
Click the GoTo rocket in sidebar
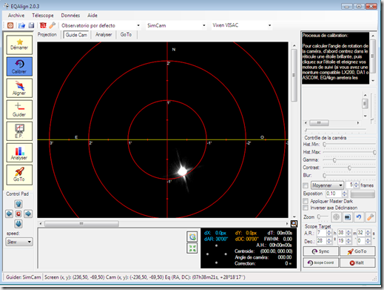[x=19, y=174]
